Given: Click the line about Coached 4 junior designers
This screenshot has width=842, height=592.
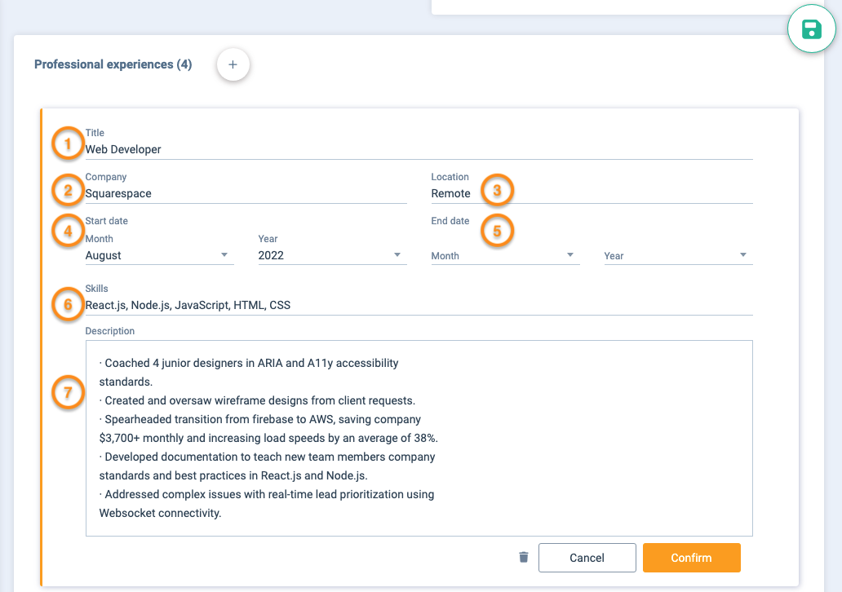Looking at the screenshot, I should pyautogui.click(x=249, y=373).
